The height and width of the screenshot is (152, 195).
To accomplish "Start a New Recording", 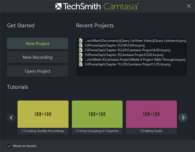I will pyautogui.click(x=37, y=57).
